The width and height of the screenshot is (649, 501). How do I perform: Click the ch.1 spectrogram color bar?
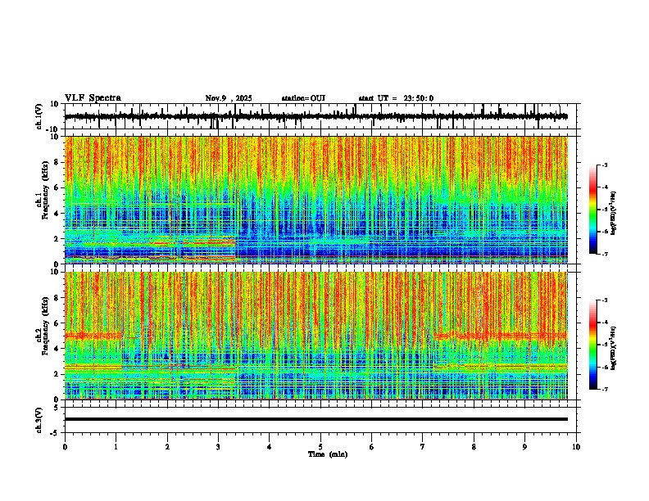click(592, 210)
